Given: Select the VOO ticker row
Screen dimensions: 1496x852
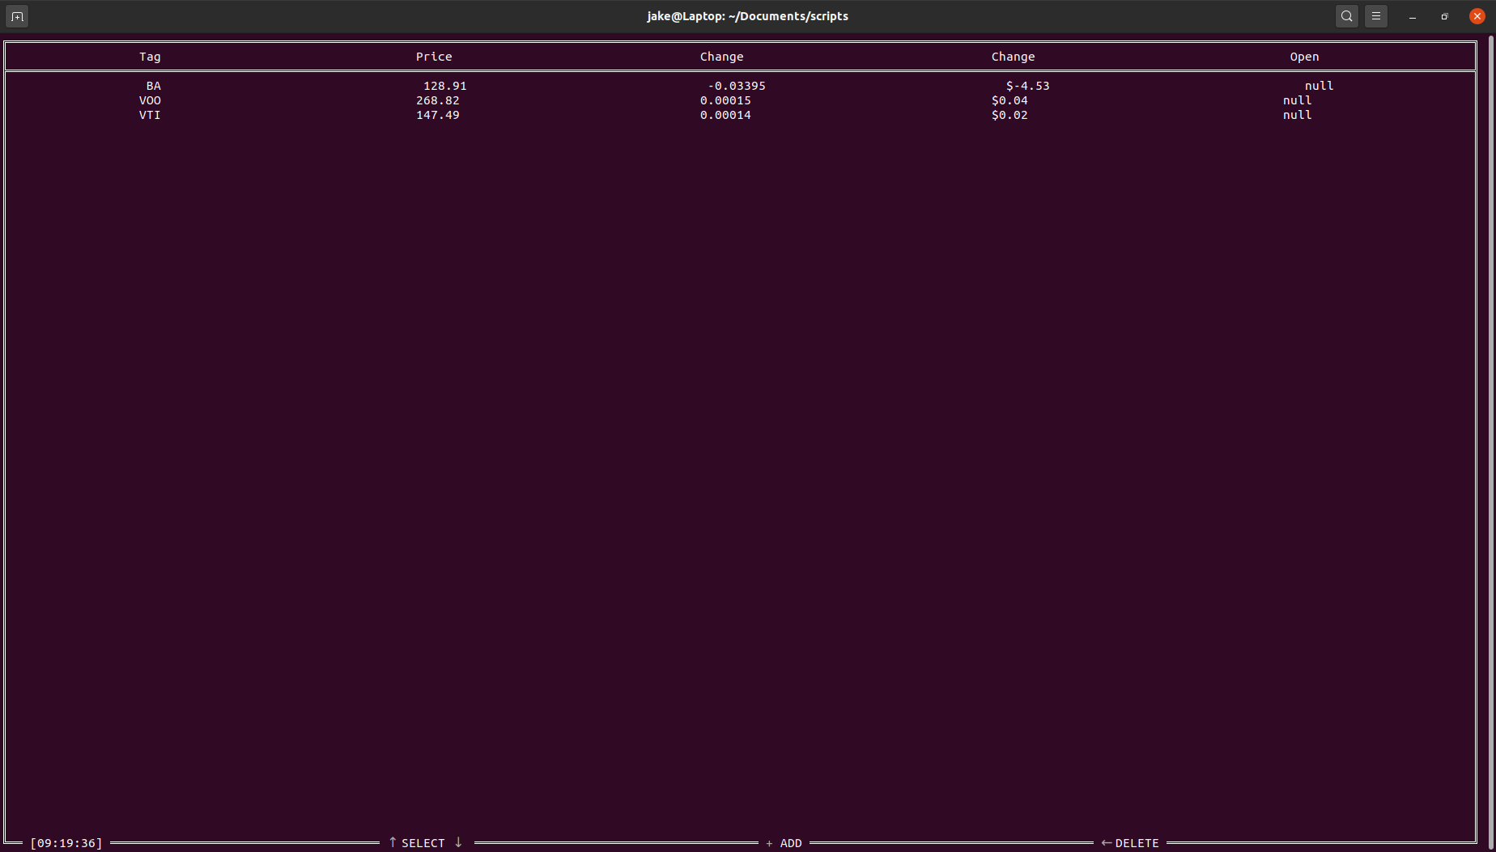Looking at the screenshot, I should coord(150,100).
